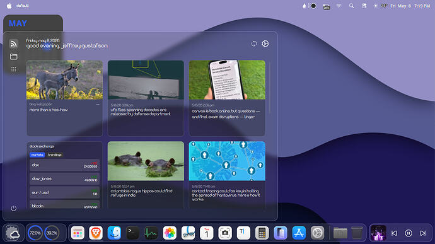Open the cloud gear icon in dock

pyautogui.click(x=13, y=233)
